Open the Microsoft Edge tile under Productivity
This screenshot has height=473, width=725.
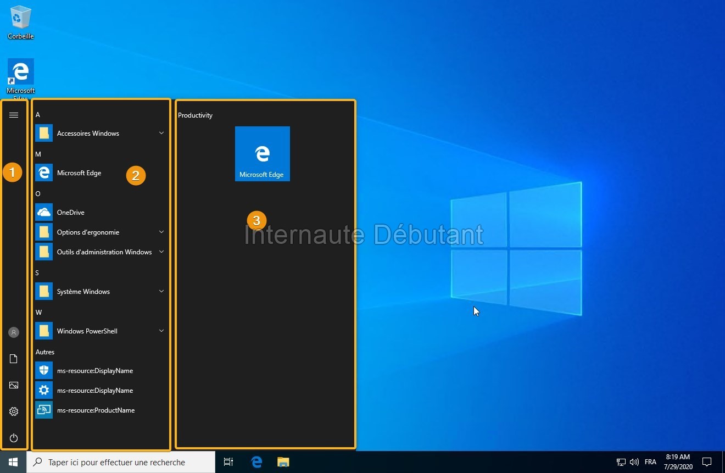pyautogui.click(x=263, y=154)
